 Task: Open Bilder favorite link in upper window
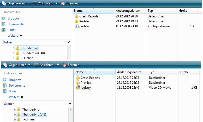click(11, 30)
